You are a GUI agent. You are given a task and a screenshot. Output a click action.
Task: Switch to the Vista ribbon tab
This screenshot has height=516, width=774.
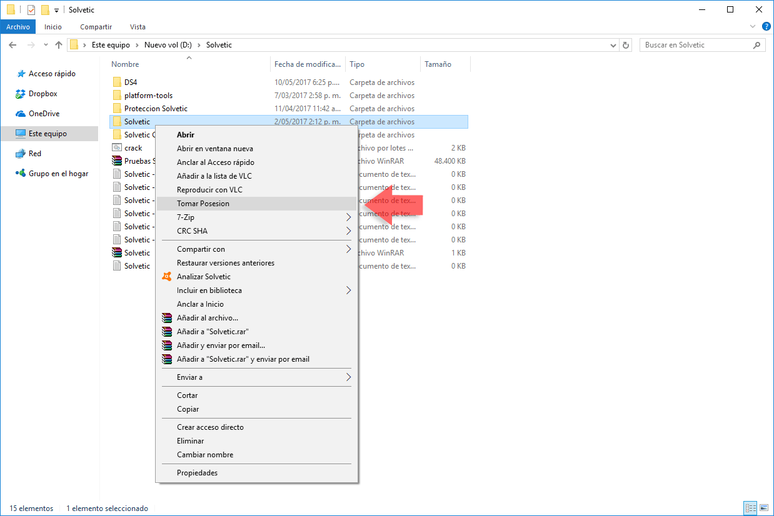pos(138,27)
